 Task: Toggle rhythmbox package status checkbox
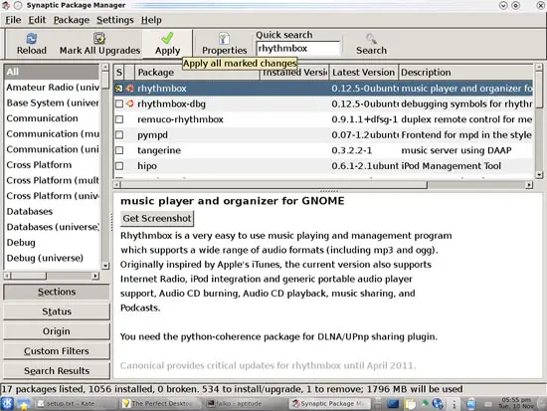coord(119,89)
